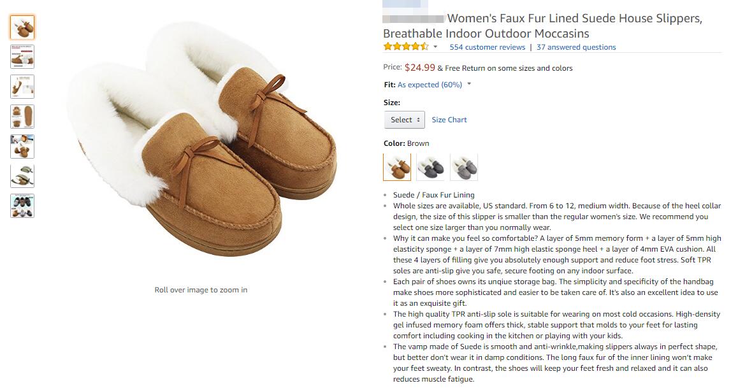Expand the star rating breakdown arrow
Image resolution: width=745 pixels, height=388 pixels.
pos(436,47)
